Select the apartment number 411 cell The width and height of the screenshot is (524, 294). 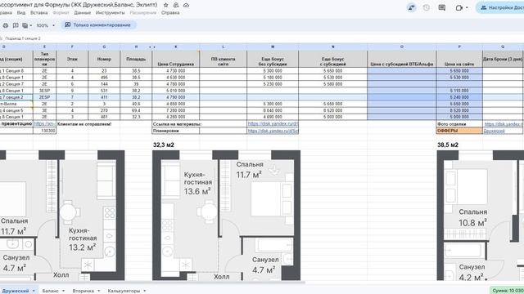coord(104,97)
